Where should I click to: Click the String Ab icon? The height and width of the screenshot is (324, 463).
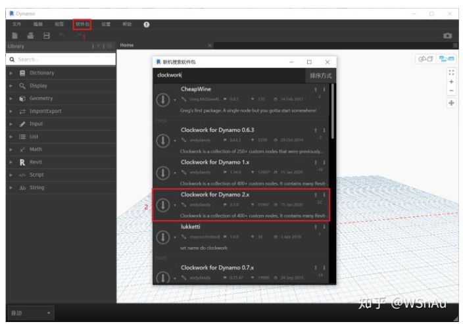coord(22,188)
